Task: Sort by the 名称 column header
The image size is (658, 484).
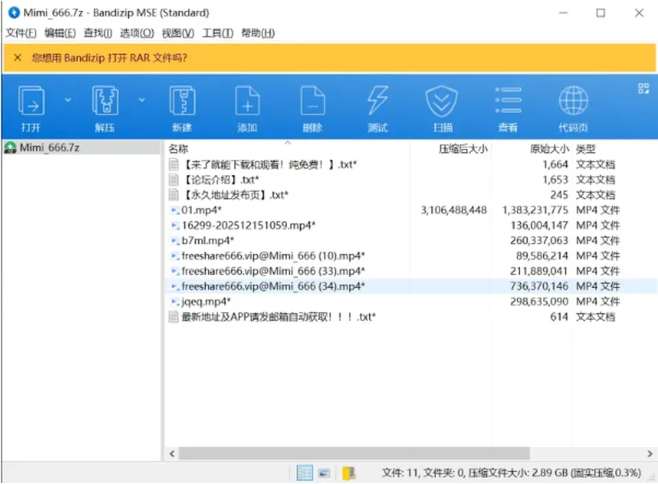Action: point(178,149)
